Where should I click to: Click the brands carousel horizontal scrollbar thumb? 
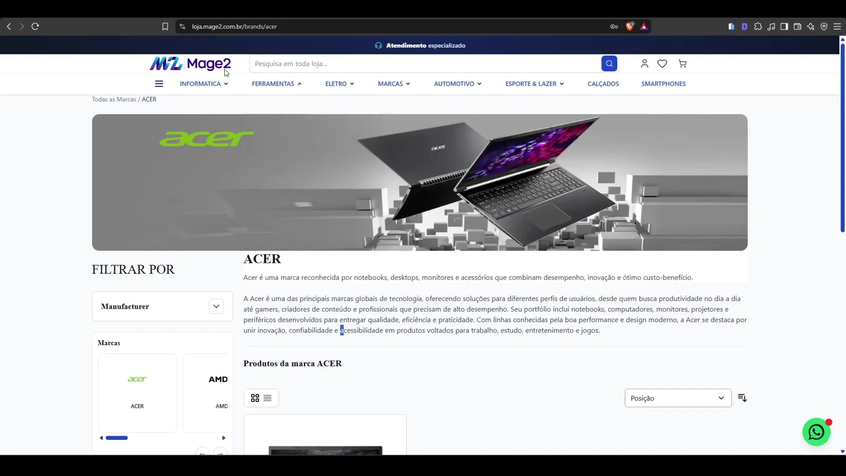coord(117,438)
